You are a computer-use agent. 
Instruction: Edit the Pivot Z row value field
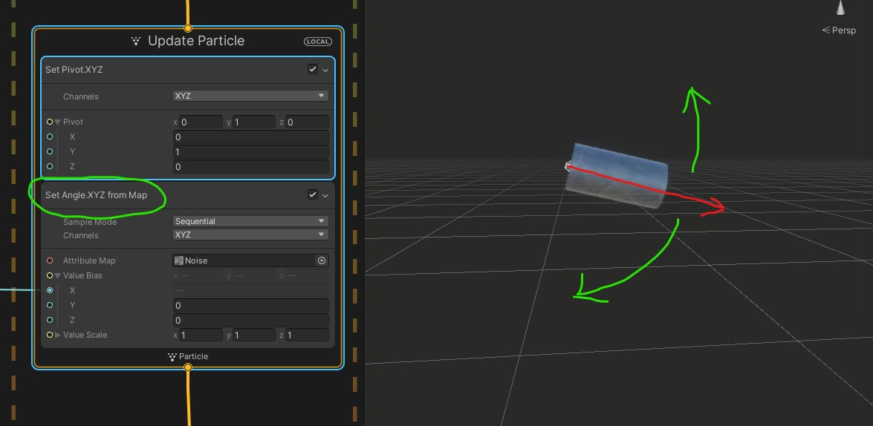tap(250, 166)
